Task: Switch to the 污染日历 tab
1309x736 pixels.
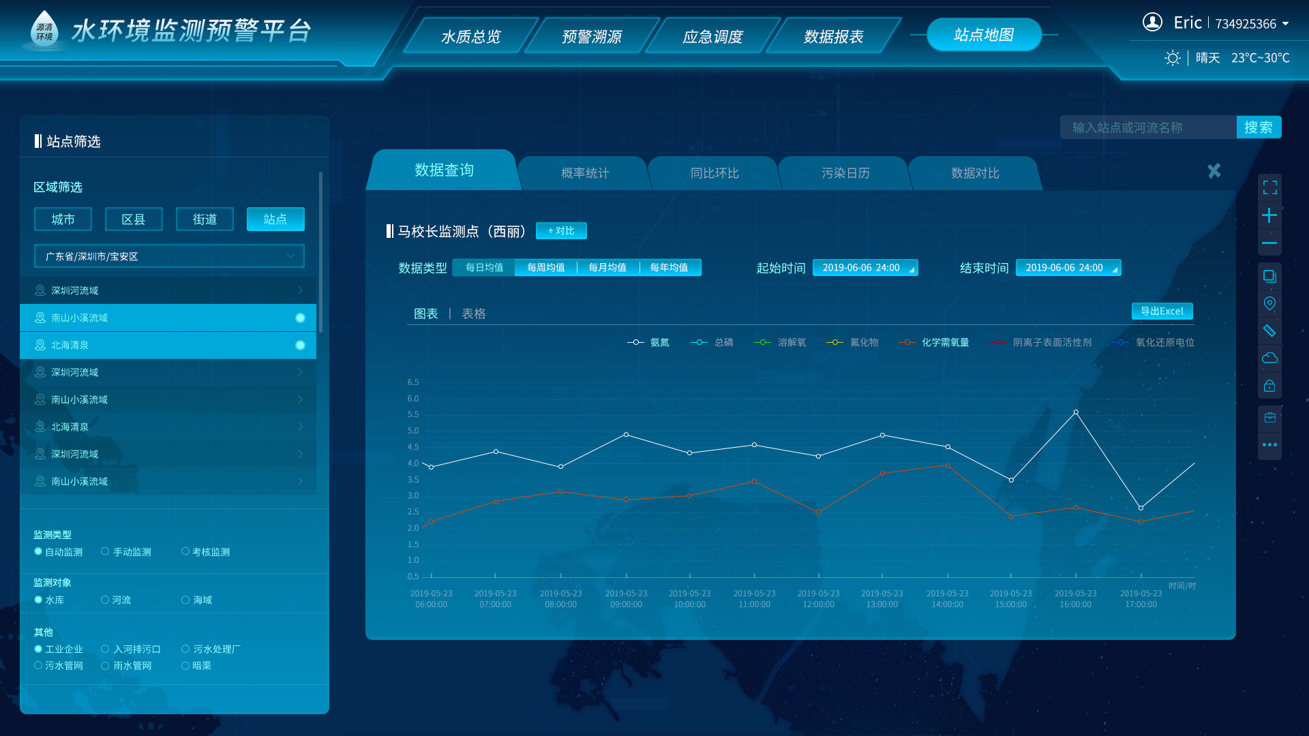Action: click(x=845, y=173)
